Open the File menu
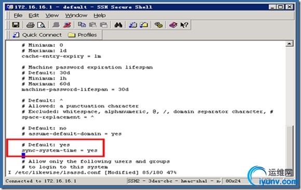Screen dimensions: 301x190 coord(18,16)
